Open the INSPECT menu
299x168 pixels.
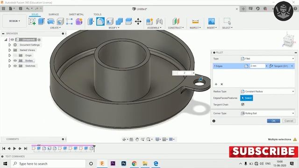click(x=195, y=28)
